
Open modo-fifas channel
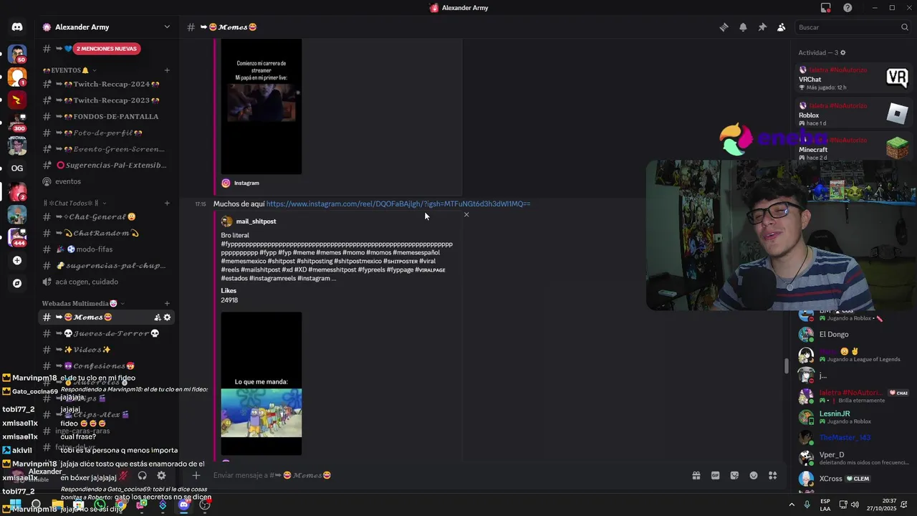(x=107, y=249)
